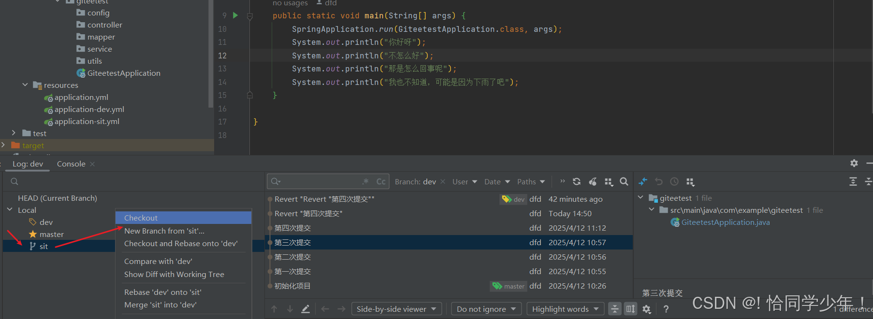
Task: Run main method via gutter run icon
Action: coord(235,15)
